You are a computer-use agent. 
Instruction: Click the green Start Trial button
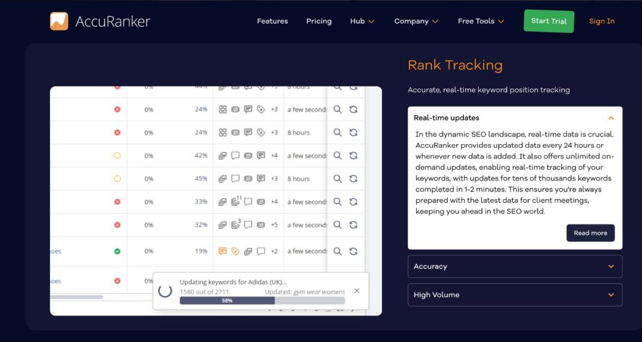point(549,21)
